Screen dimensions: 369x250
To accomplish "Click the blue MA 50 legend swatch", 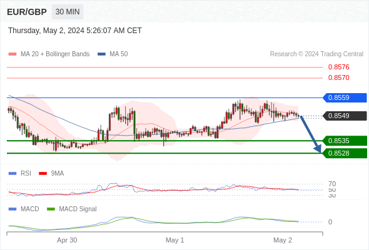I will click(x=101, y=54).
